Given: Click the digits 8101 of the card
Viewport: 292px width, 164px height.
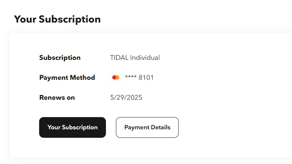Looking at the screenshot, I should point(146,78).
